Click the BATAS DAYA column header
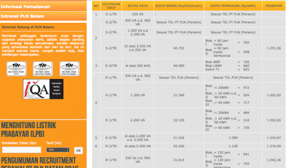The width and height of the screenshot is (287, 168). (138, 6)
